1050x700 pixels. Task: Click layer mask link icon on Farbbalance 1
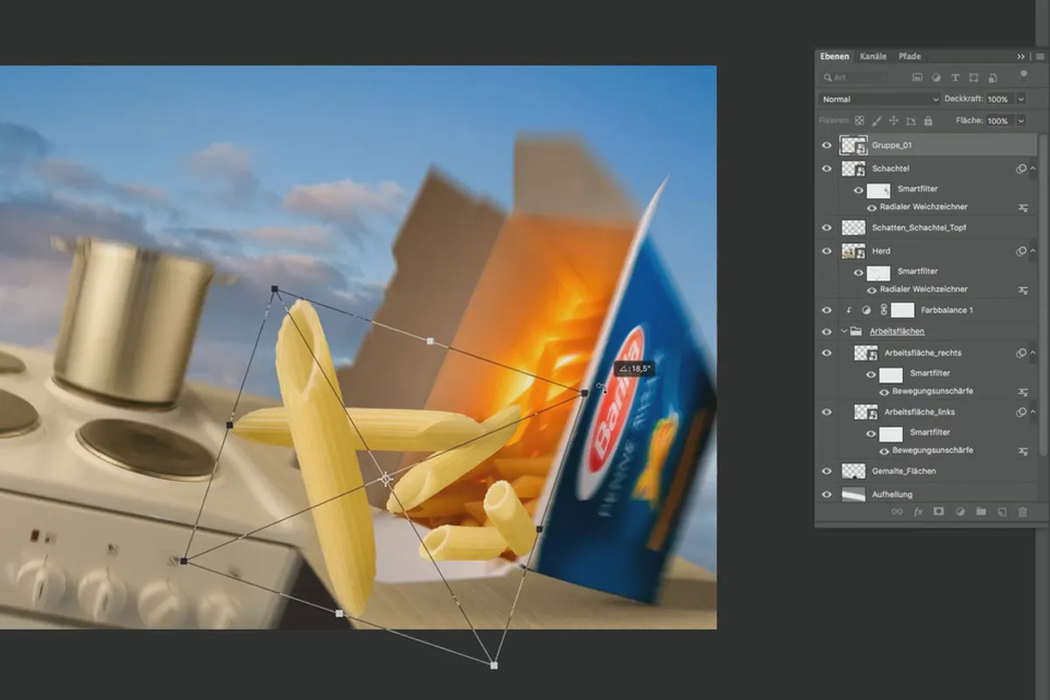[884, 310]
